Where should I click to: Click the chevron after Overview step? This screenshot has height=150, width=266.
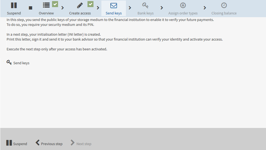63,8
